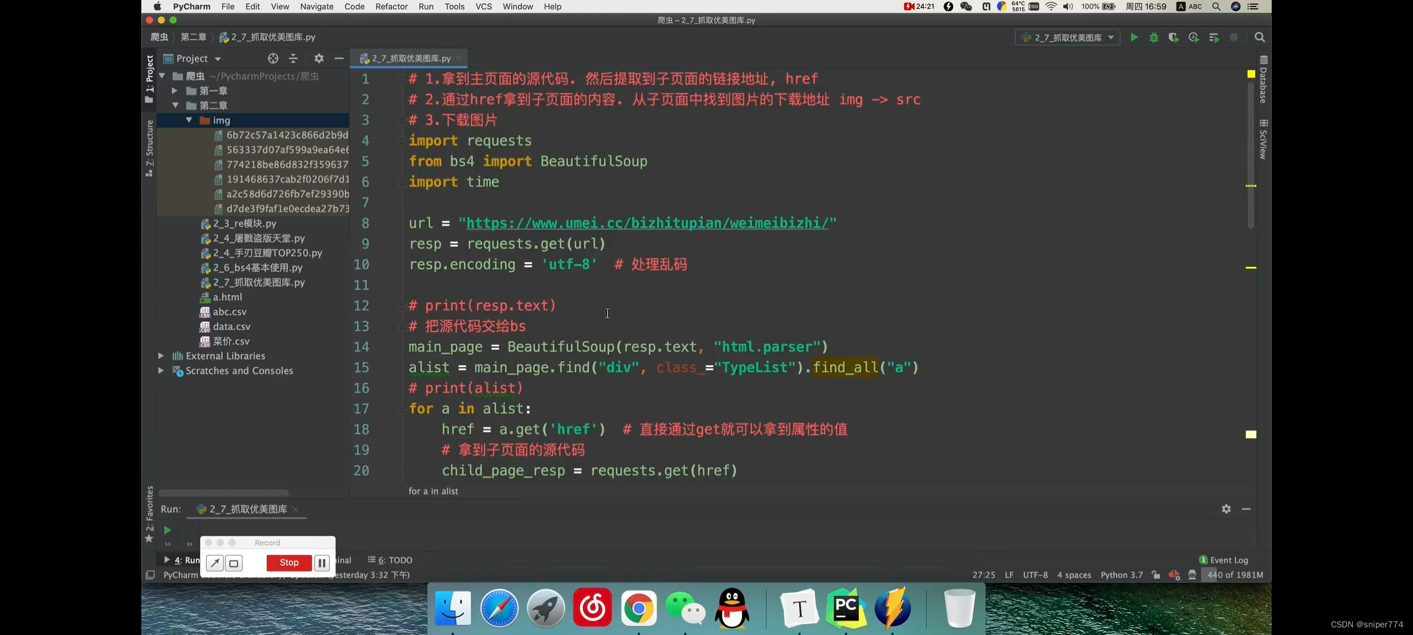Open run configuration dropdown 2_7_抓取优美图库
1413x635 pixels.
click(x=1067, y=38)
